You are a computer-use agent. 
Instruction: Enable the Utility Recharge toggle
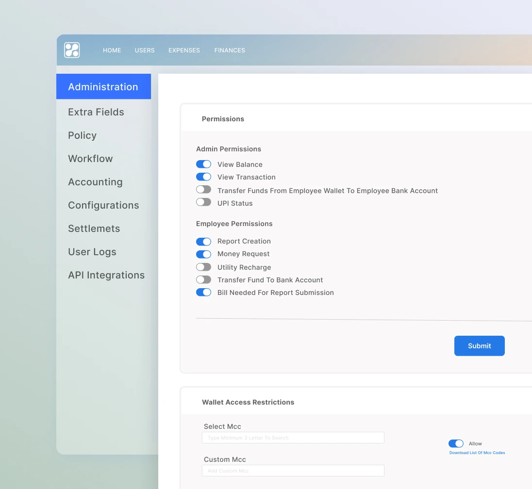(203, 266)
